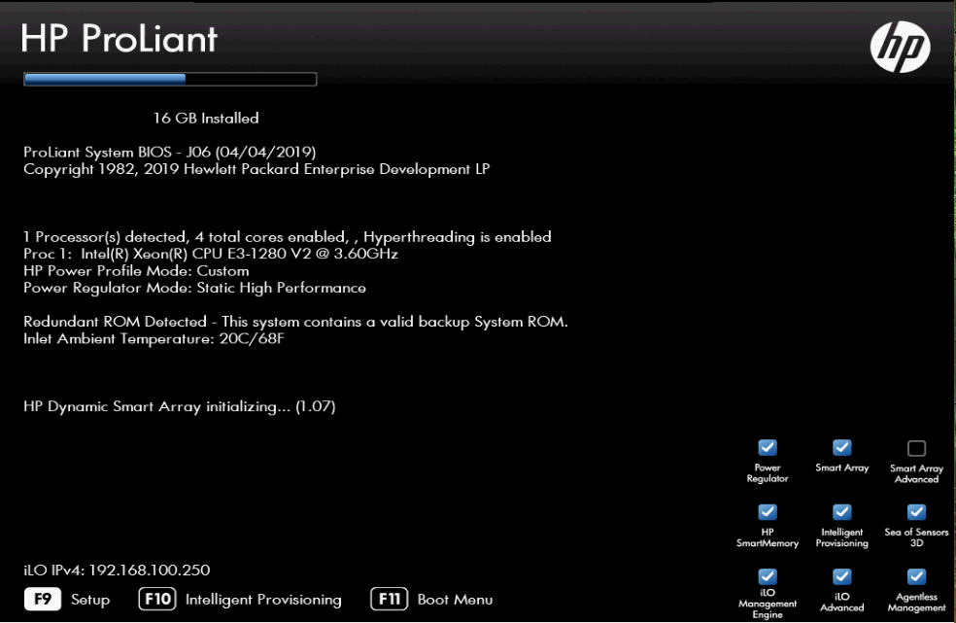The width and height of the screenshot is (956, 623).
Task: Click the HP logo in the corner
Action: [x=900, y=46]
